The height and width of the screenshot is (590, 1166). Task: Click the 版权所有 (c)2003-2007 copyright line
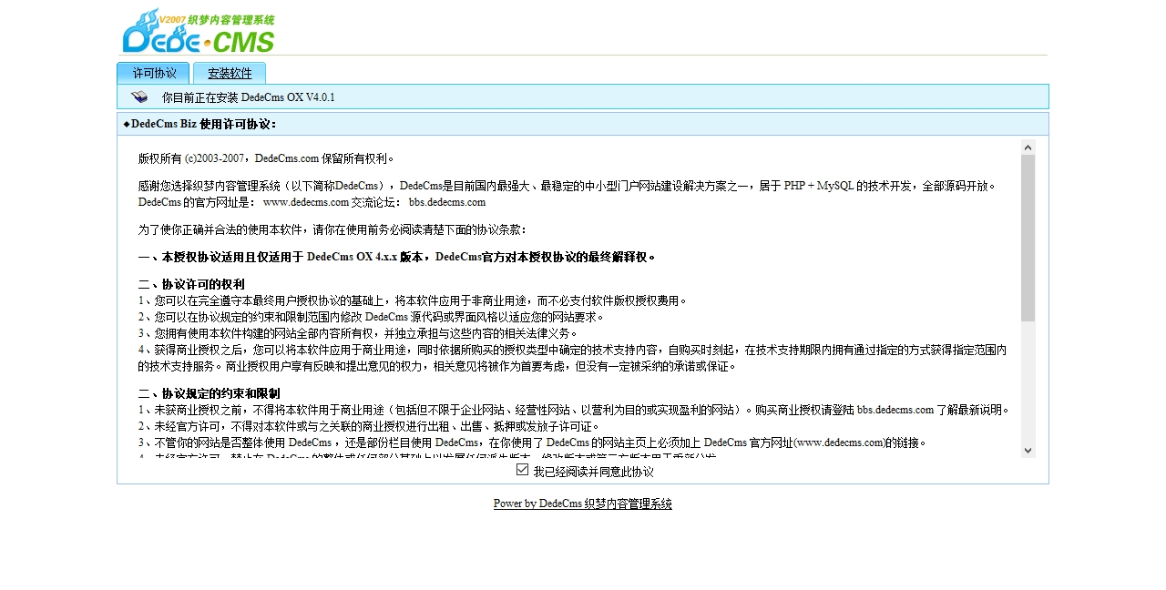(x=266, y=158)
